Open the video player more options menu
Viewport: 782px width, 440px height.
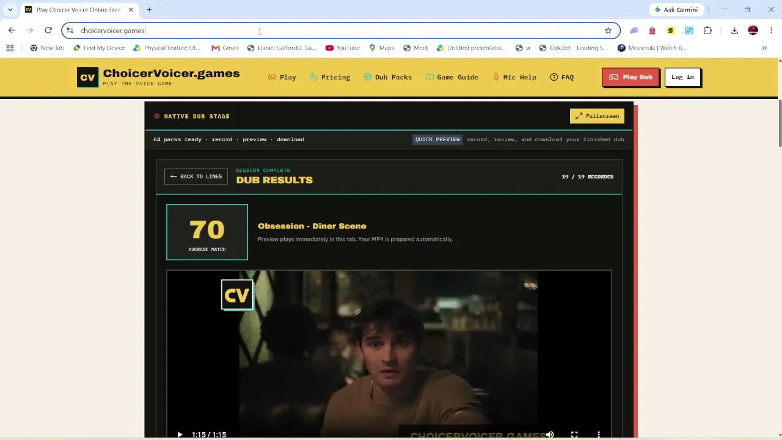click(x=599, y=435)
